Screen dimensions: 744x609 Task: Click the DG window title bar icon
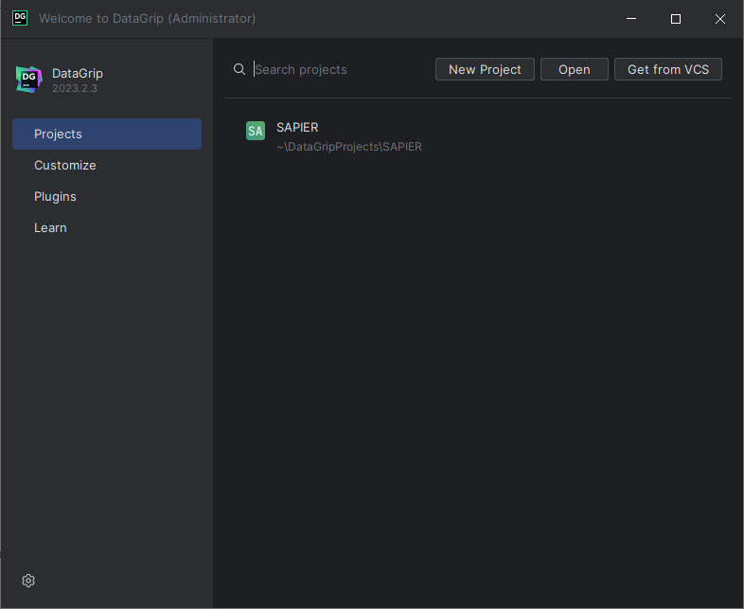[20, 18]
